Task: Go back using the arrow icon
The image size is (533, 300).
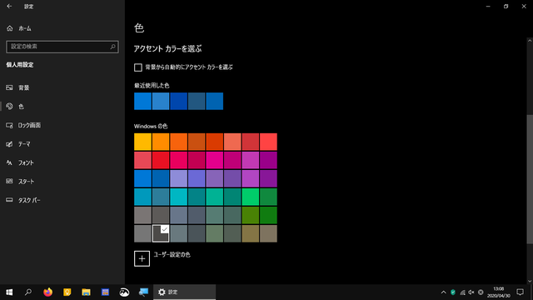Action: [x=9, y=6]
